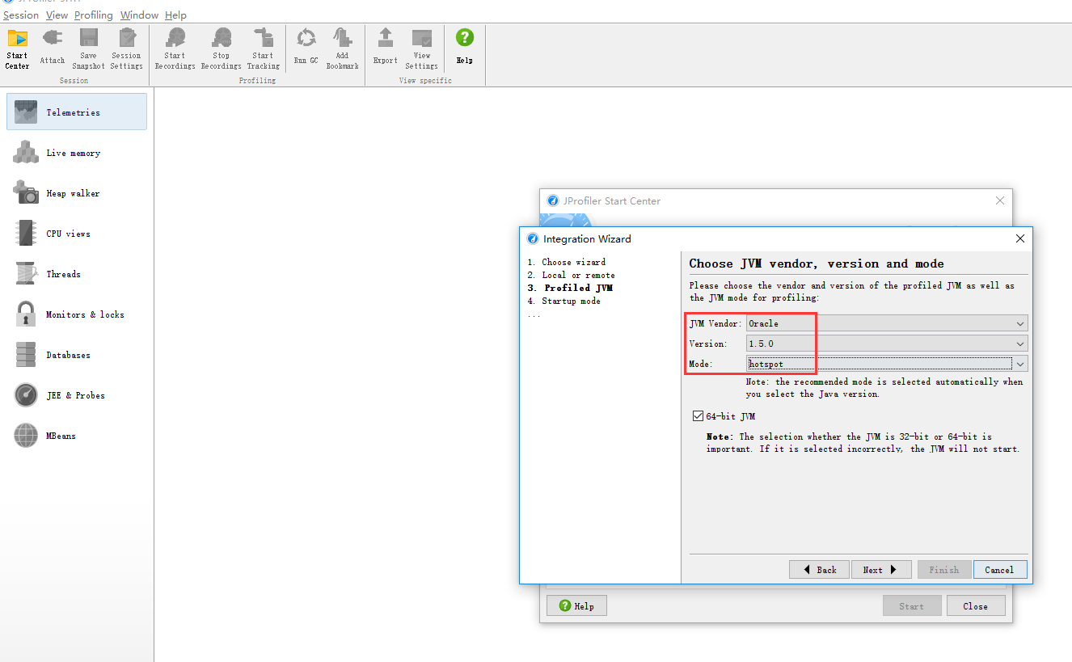
Task: Close the JProfiler Start Center window
Action: coord(1000,200)
